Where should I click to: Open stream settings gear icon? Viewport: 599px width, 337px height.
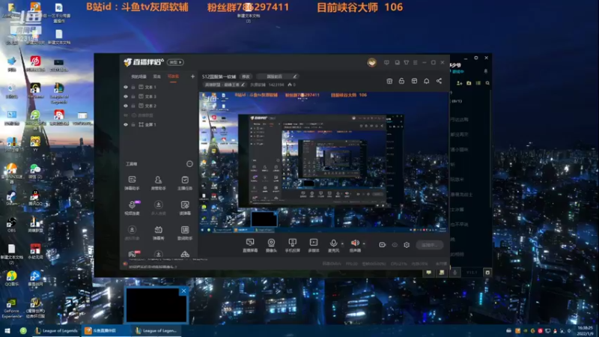(407, 245)
